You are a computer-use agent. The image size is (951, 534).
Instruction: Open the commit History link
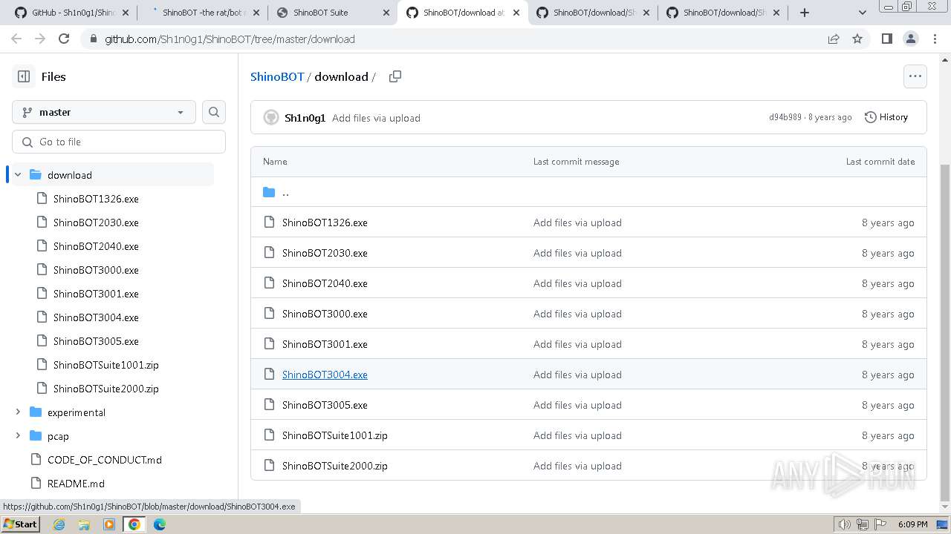click(x=886, y=117)
